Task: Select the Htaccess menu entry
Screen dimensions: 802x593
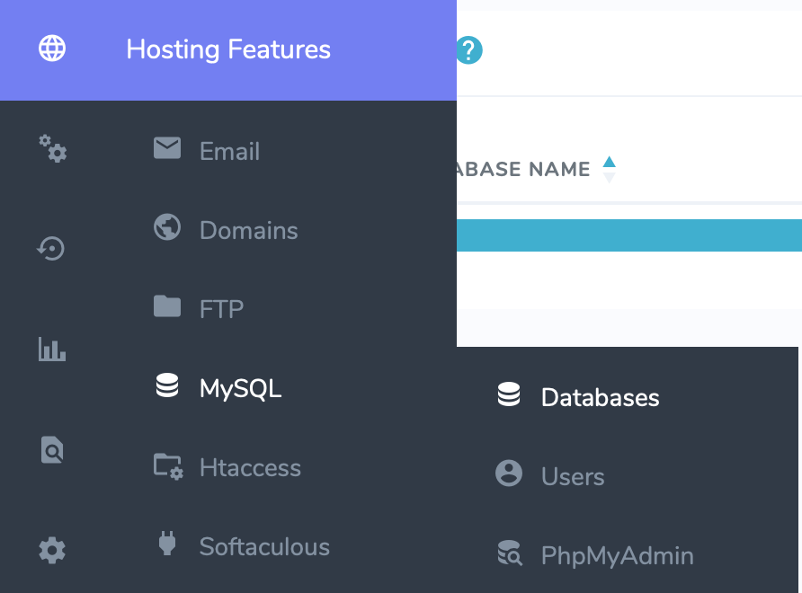Action: coord(249,467)
